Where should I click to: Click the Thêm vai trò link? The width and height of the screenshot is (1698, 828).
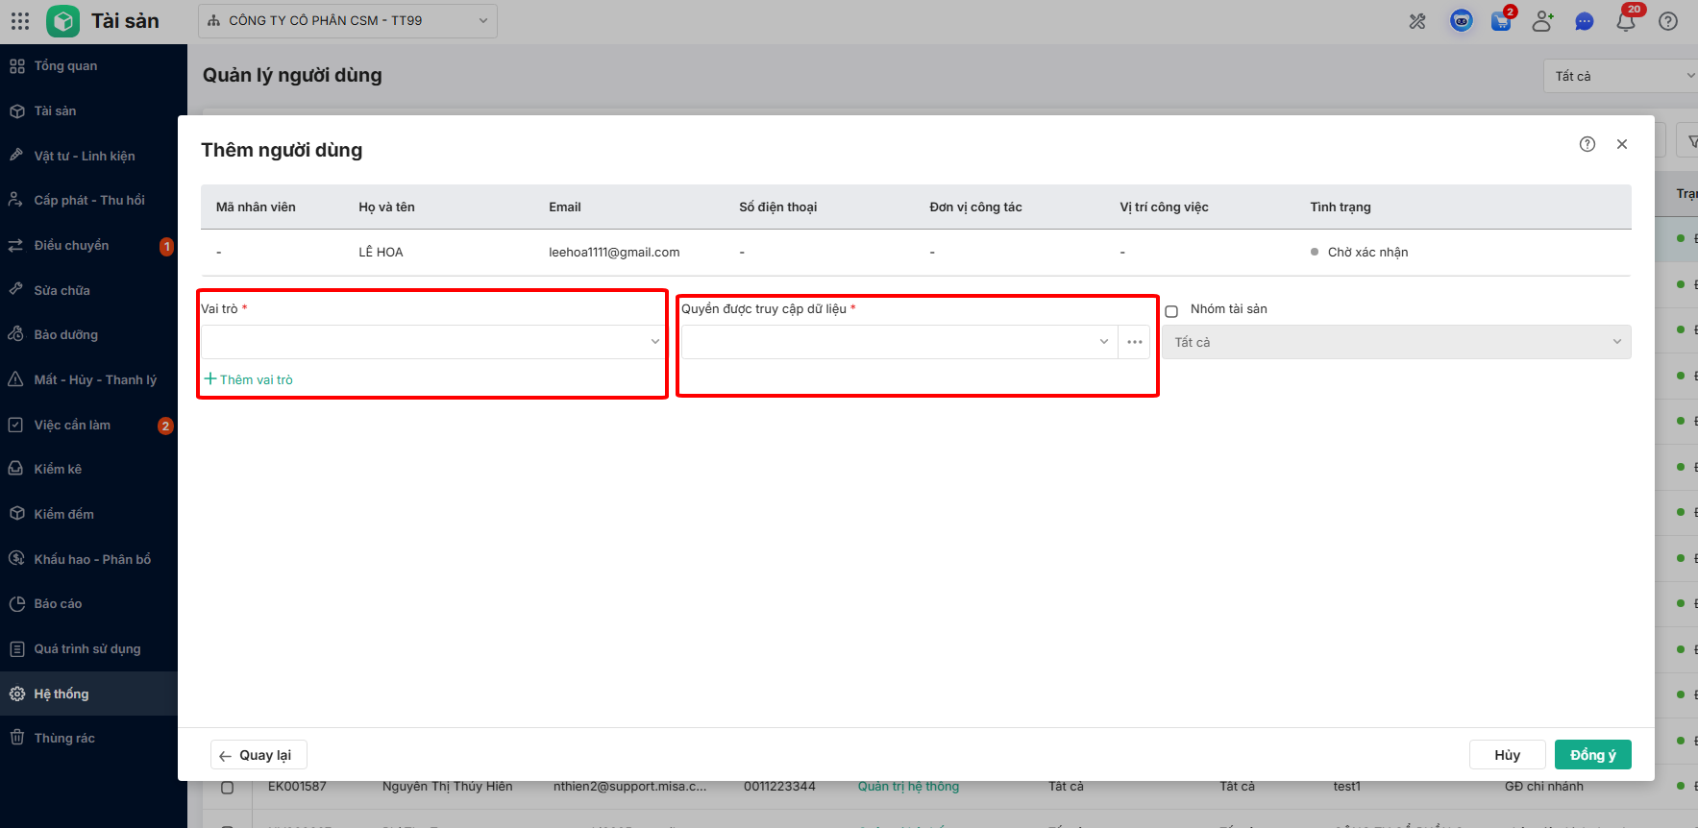249,379
